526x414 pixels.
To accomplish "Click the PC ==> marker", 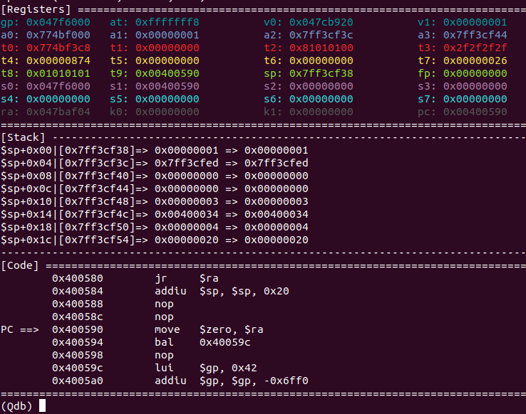I will 20,329.
